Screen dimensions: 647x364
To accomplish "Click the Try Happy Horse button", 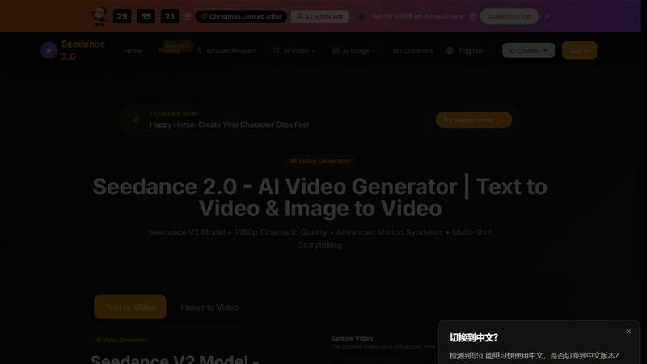I will [x=474, y=120].
